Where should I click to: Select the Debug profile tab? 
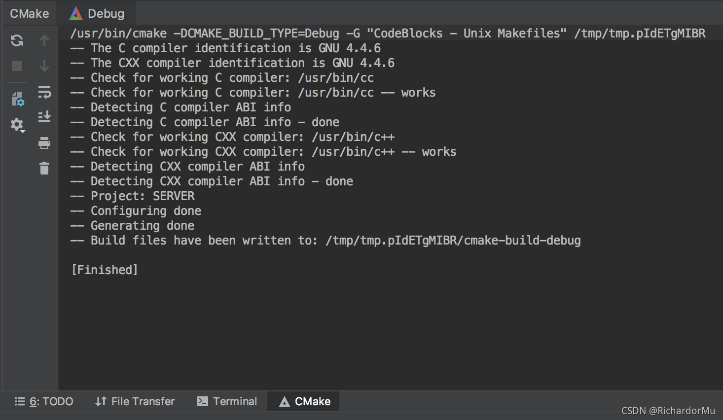pos(97,13)
